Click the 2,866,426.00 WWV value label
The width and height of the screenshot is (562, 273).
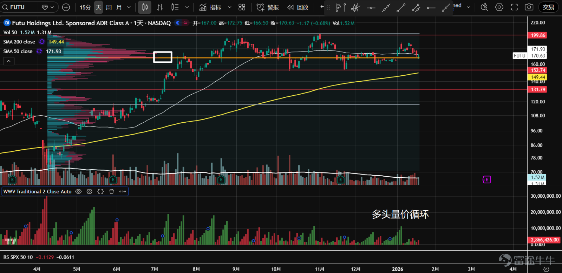click(x=544, y=240)
